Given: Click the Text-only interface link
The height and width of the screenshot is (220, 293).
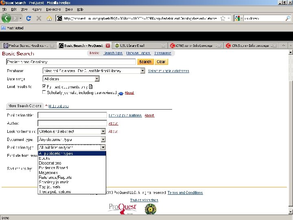Looking at the screenshot, I should 144,200.
